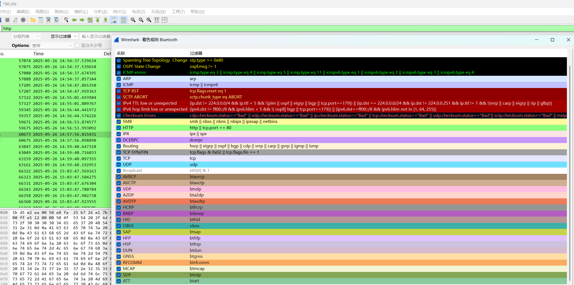Click the 名称 column header
The height and width of the screenshot is (285, 574).
(152, 53)
